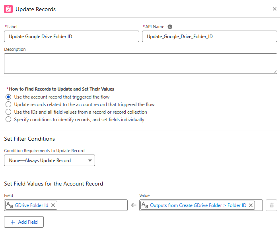Click the 'Set Filter Conditions' heading
This screenshot has height=236, width=280.
(29, 139)
